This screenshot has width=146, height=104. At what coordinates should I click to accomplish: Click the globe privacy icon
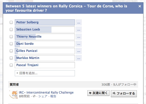click(34, 96)
